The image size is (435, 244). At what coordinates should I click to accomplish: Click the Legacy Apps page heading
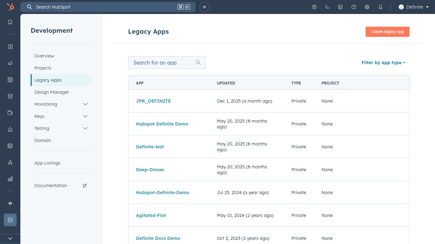148,31
